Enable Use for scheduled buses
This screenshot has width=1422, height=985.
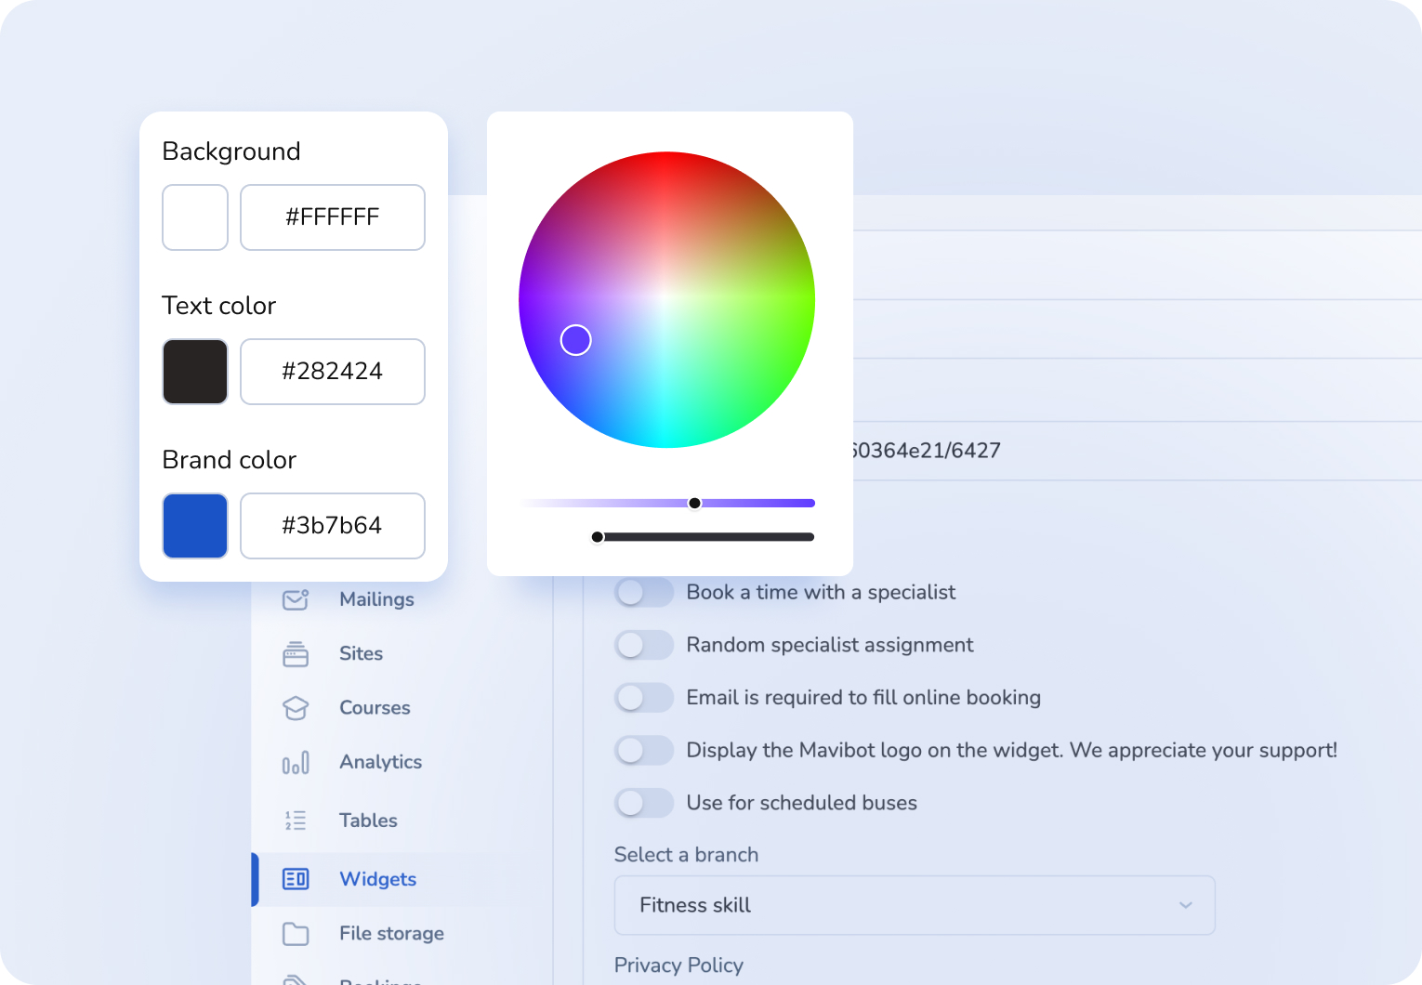pos(644,803)
